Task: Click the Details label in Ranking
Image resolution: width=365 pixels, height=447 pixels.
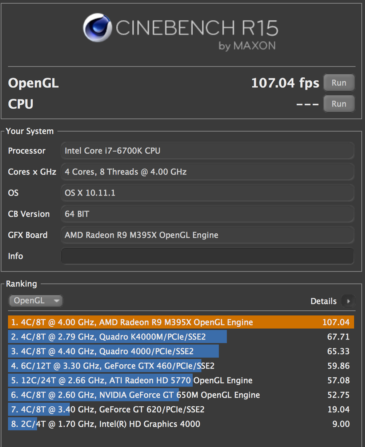Action: click(324, 301)
